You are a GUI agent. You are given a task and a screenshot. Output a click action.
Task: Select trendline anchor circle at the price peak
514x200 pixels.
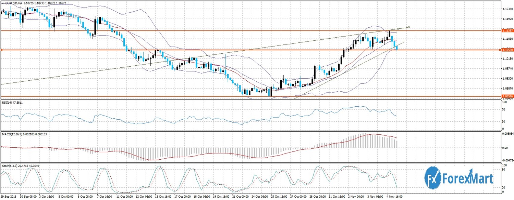tap(388, 31)
